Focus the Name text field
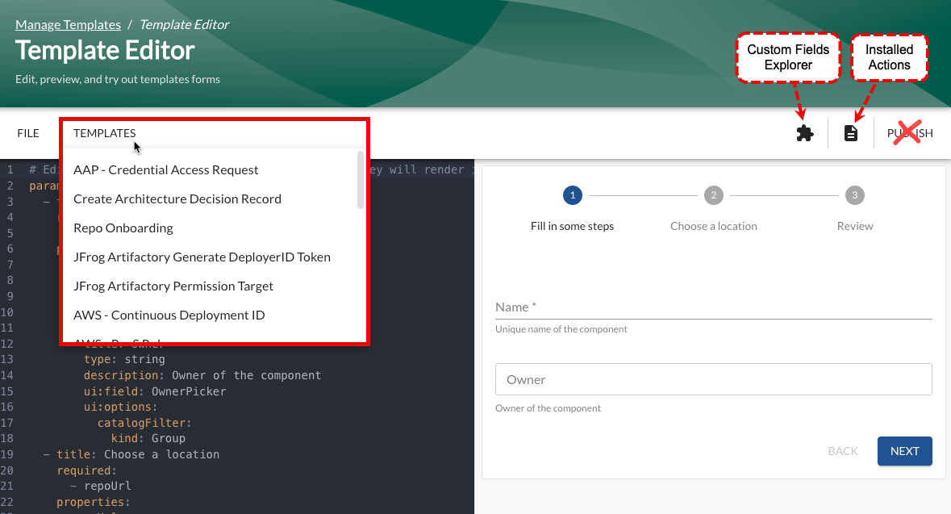The image size is (951, 514). point(713,307)
